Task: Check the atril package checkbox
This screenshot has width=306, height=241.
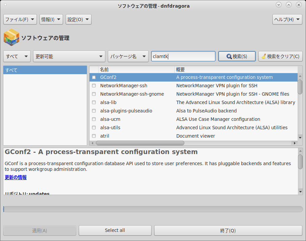Action: point(94,136)
